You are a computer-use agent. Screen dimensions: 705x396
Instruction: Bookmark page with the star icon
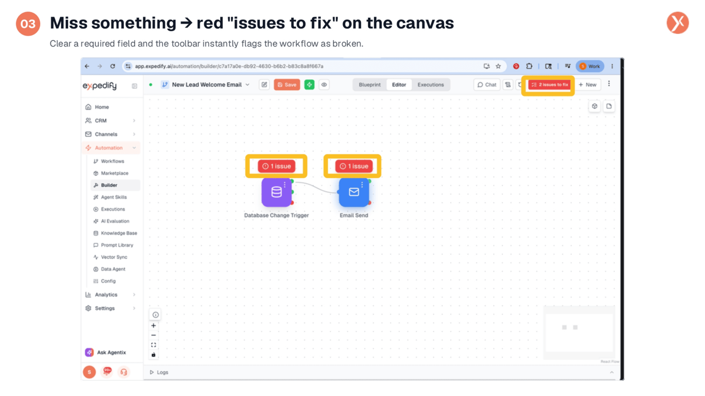pos(498,66)
